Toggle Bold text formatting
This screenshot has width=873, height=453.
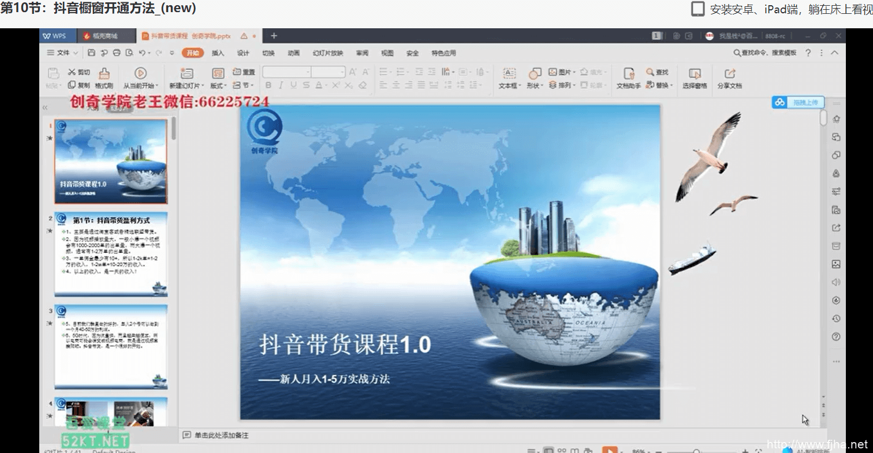pyautogui.click(x=268, y=85)
